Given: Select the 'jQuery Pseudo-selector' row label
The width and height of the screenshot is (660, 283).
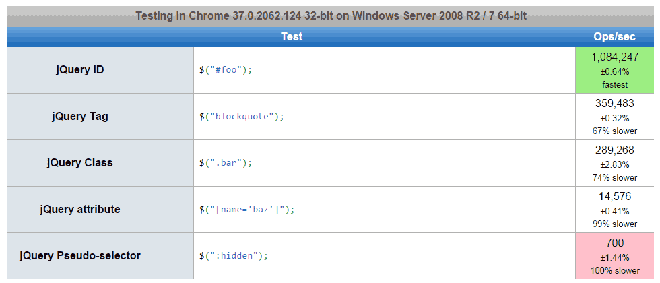Looking at the screenshot, I should point(80,255).
